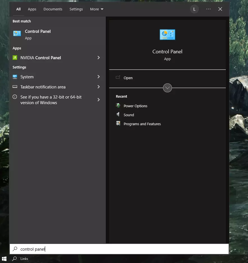Click the Control Panel best match icon
The width and height of the screenshot is (248, 263).
[x=17, y=34]
